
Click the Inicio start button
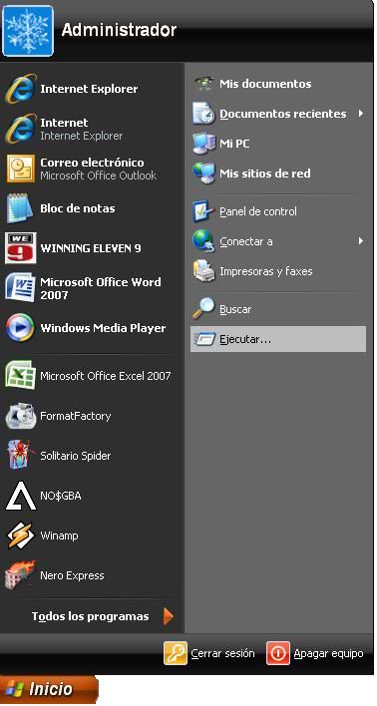pyautogui.click(x=49, y=689)
